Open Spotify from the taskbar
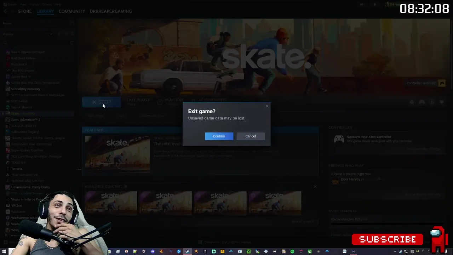453x255 pixels. (292, 251)
